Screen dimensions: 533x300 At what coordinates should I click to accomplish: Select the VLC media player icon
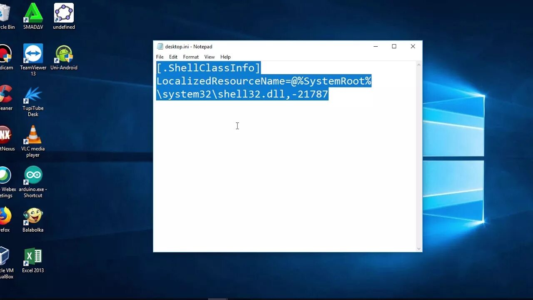pyautogui.click(x=33, y=141)
